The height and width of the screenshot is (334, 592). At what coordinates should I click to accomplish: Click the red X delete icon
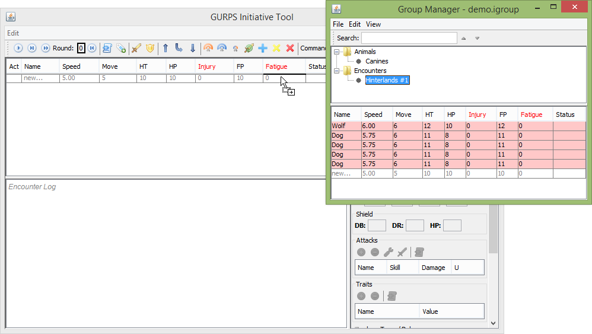[290, 48]
